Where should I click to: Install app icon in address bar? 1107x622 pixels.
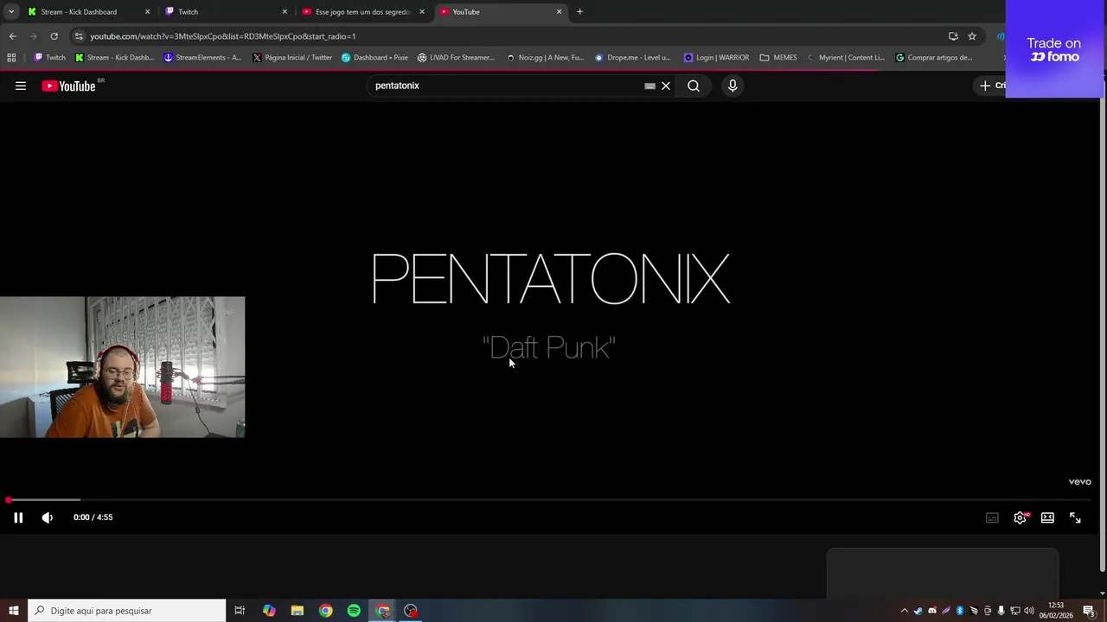tap(953, 36)
